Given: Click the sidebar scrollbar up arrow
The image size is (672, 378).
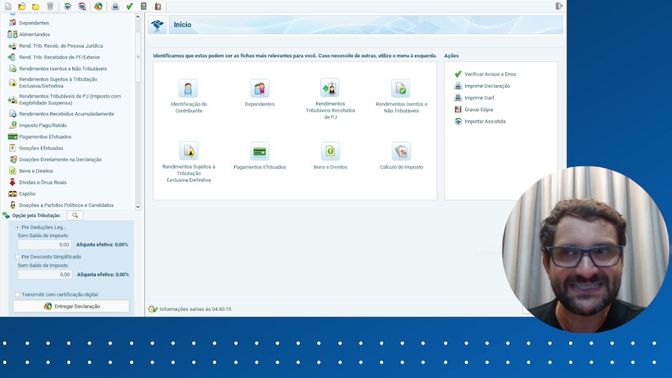Looking at the screenshot, I should tap(138, 17).
